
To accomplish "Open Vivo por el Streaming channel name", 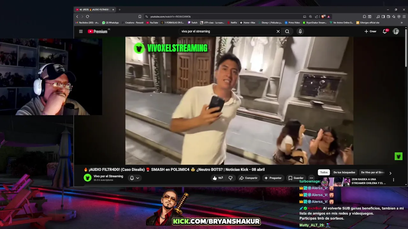I will (x=108, y=176).
